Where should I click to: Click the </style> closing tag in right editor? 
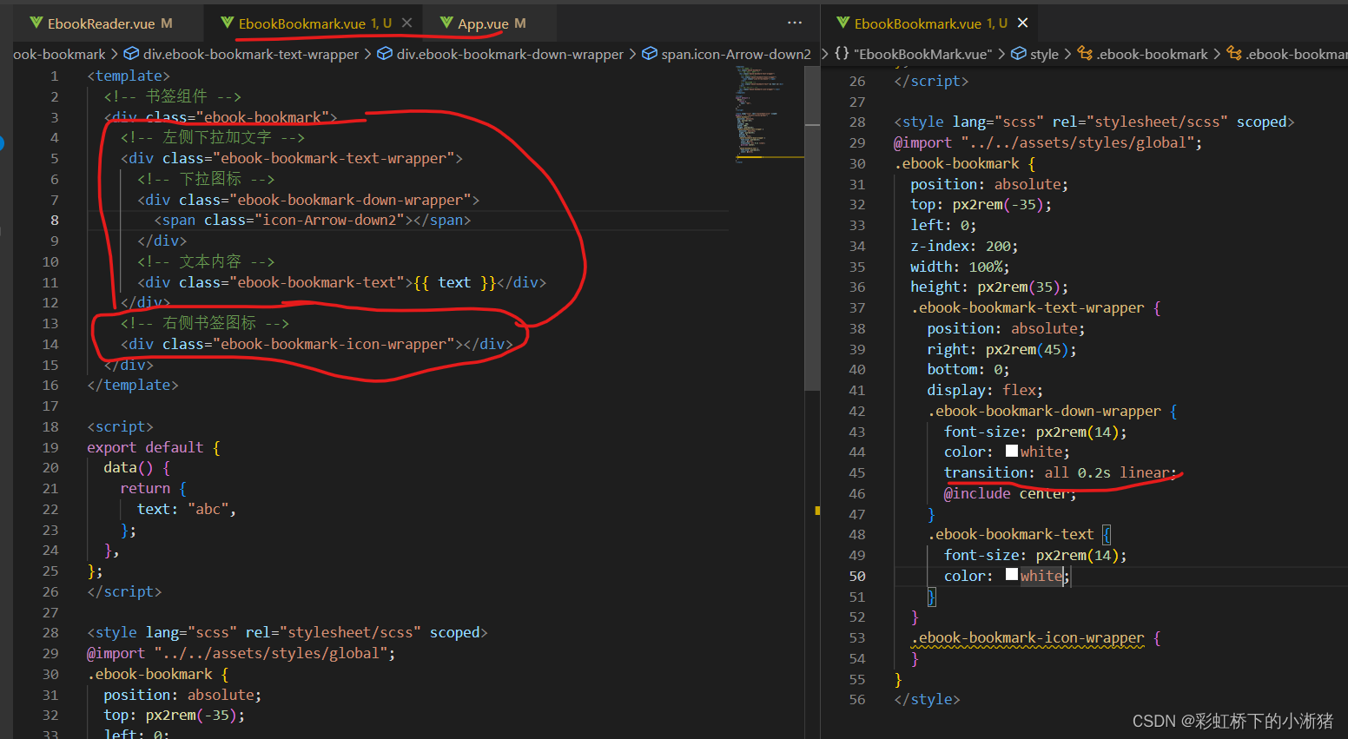coord(927,699)
